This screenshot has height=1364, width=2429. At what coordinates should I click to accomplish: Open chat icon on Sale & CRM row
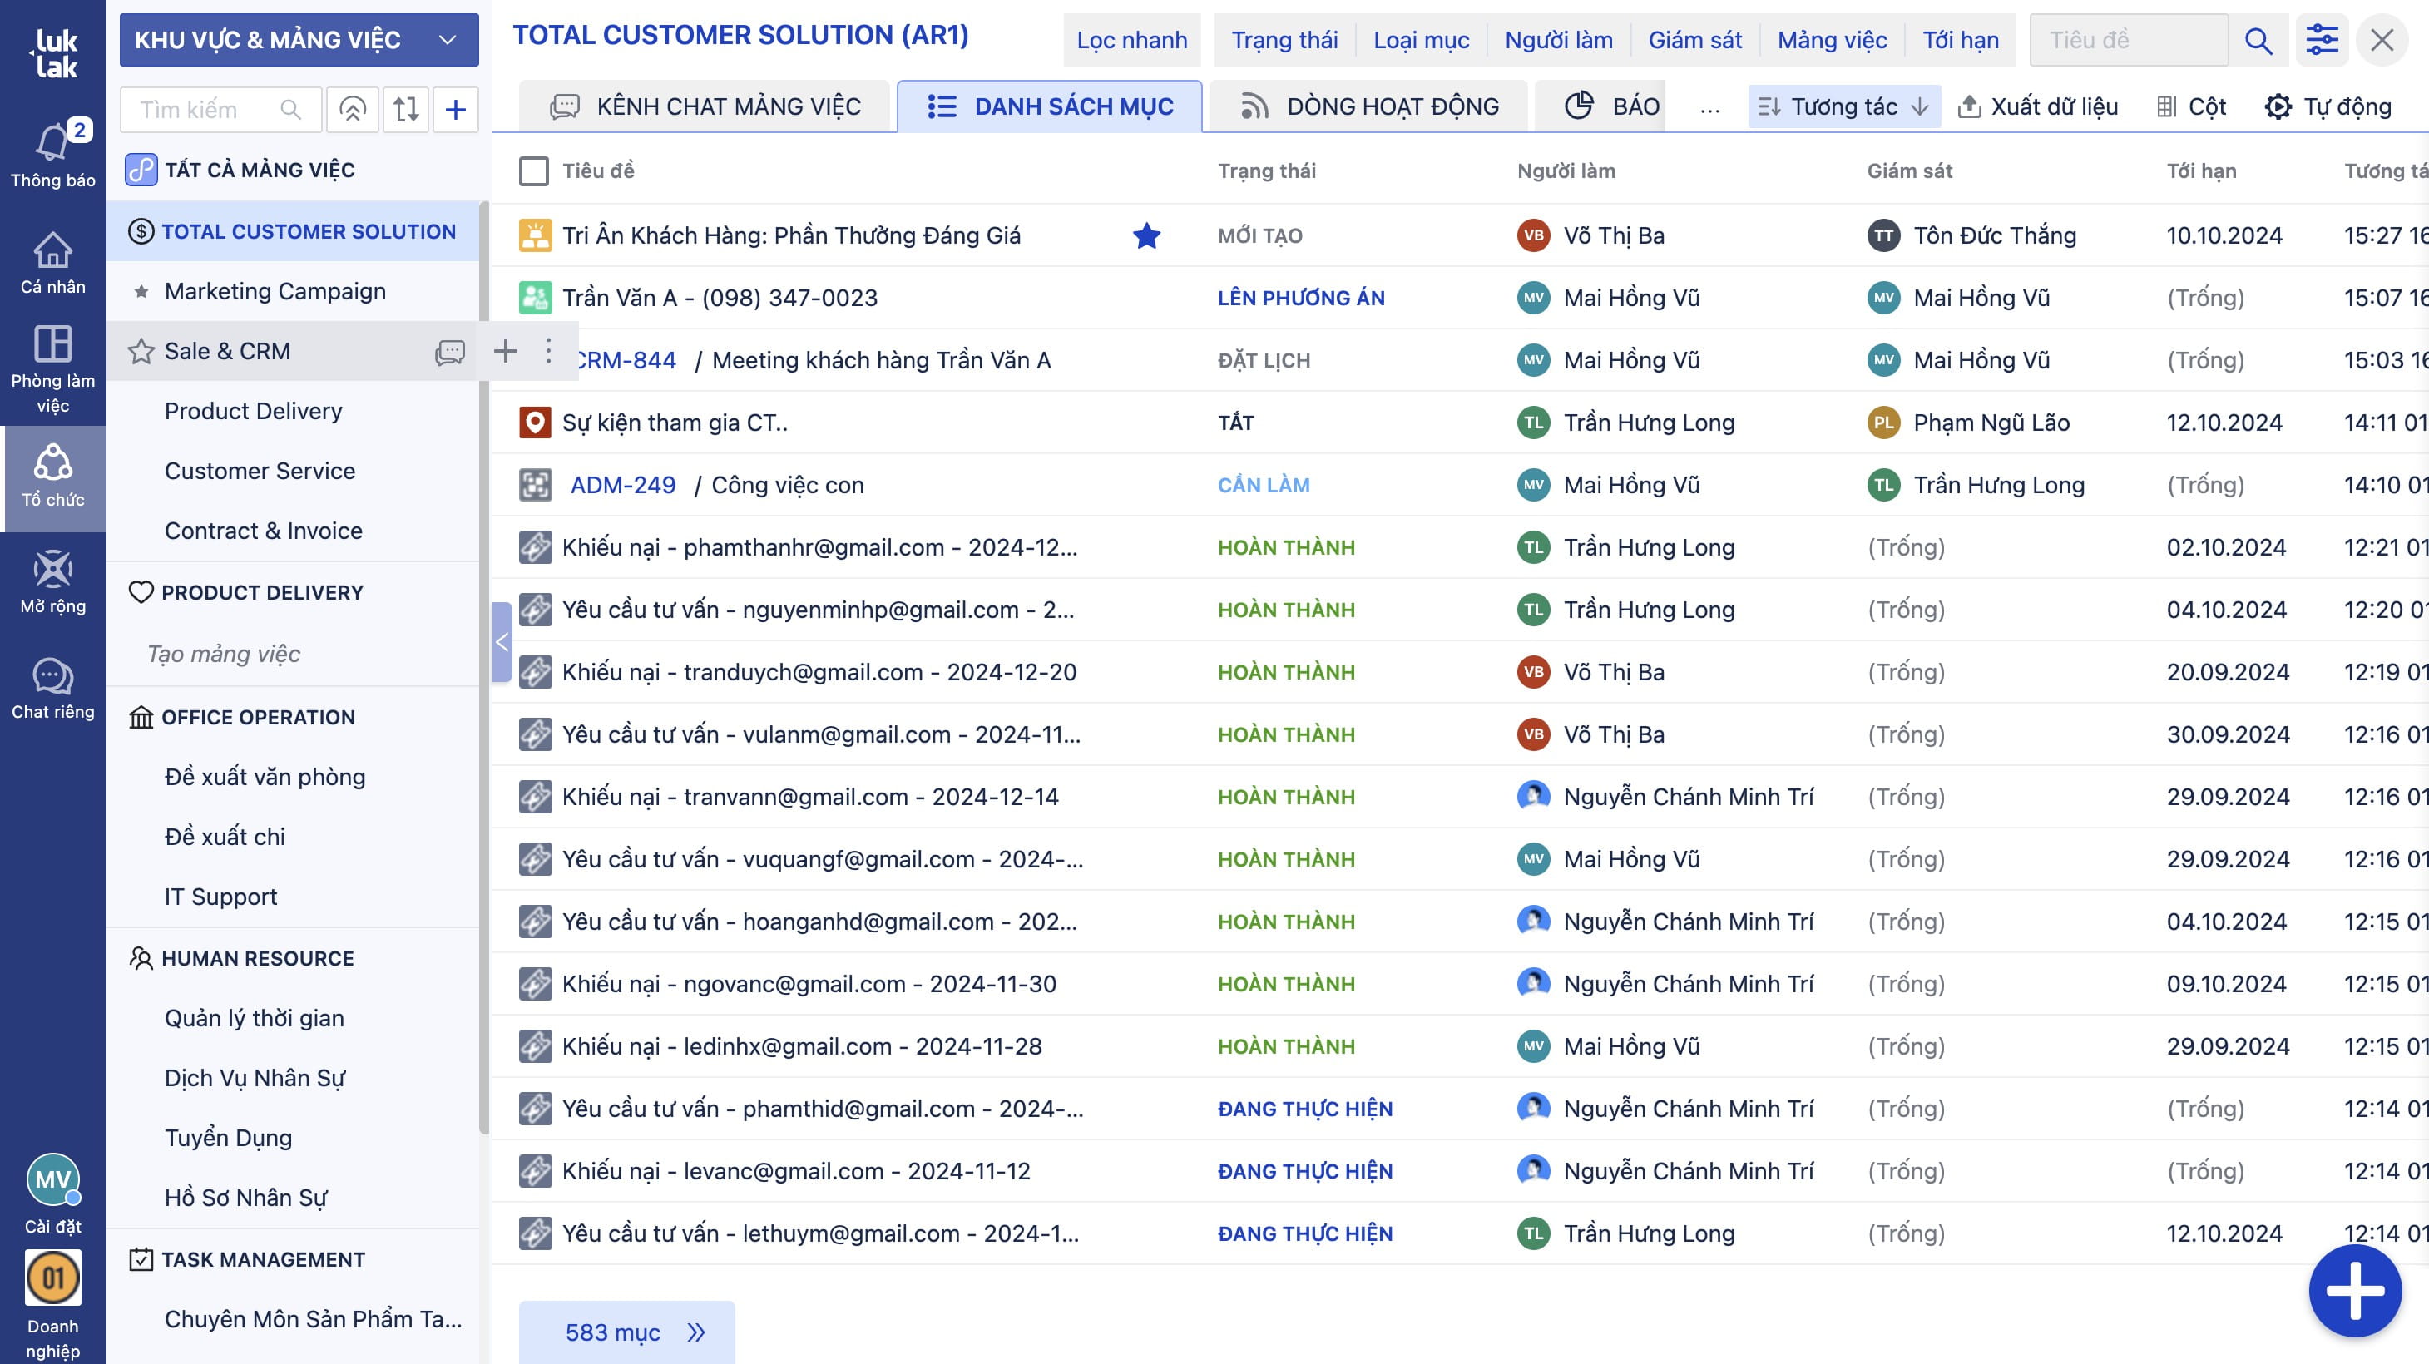pyautogui.click(x=450, y=352)
